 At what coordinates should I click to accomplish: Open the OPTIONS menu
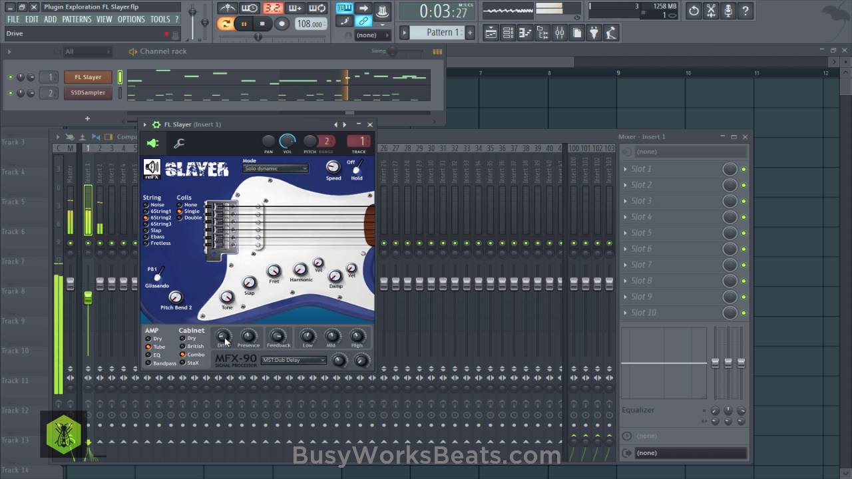[x=131, y=19]
